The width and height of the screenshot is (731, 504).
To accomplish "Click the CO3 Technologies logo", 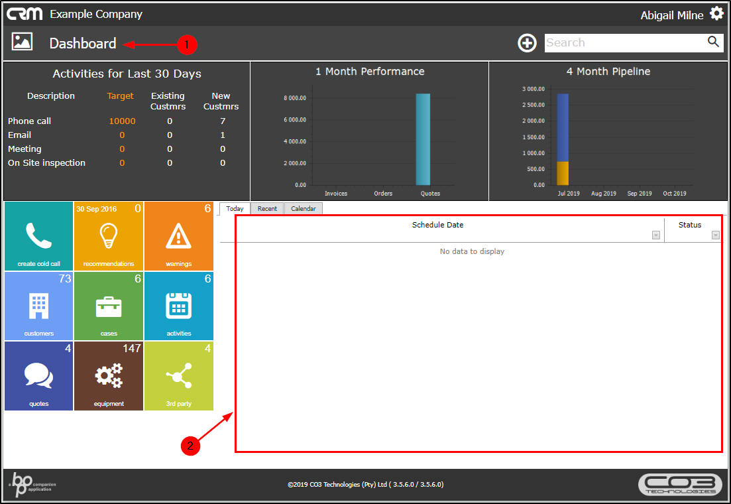I will click(x=680, y=484).
